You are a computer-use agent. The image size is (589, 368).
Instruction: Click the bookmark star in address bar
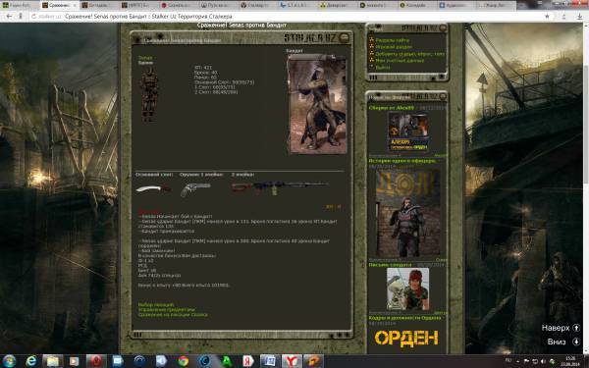click(547, 16)
